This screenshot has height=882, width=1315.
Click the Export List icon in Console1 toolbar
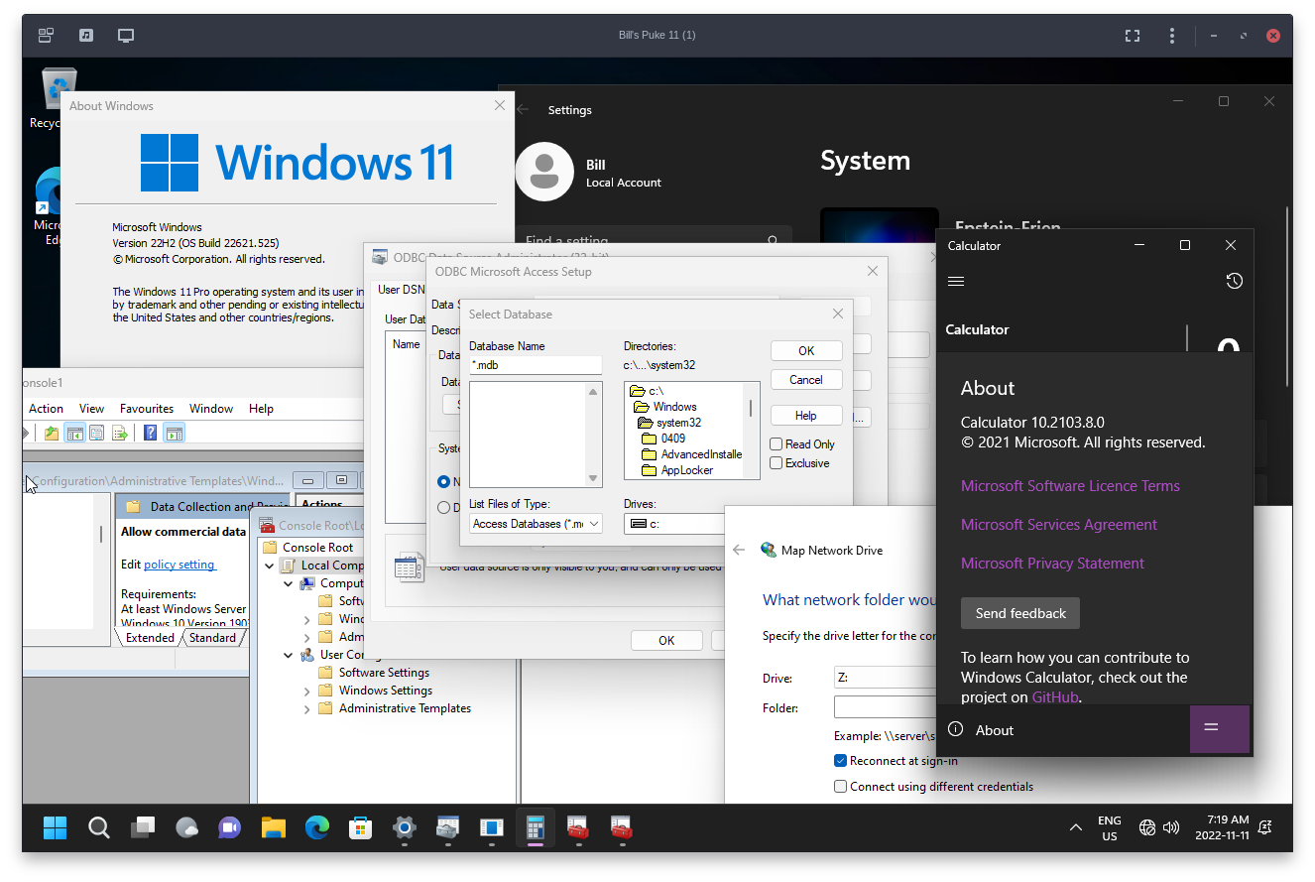[x=119, y=433]
